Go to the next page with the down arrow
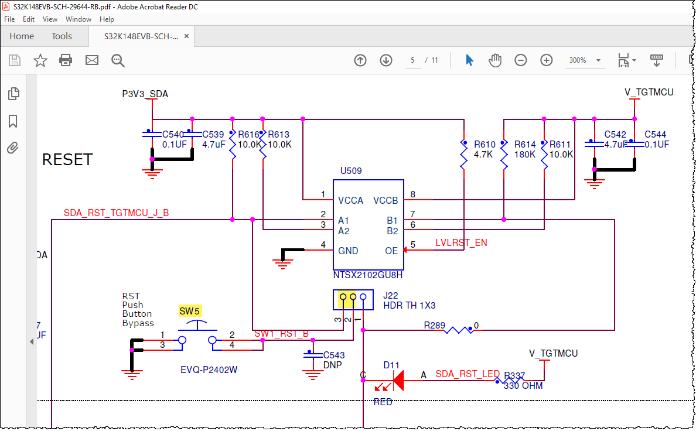Image resolution: width=696 pixels, height=431 pixels. click(386, 60)
